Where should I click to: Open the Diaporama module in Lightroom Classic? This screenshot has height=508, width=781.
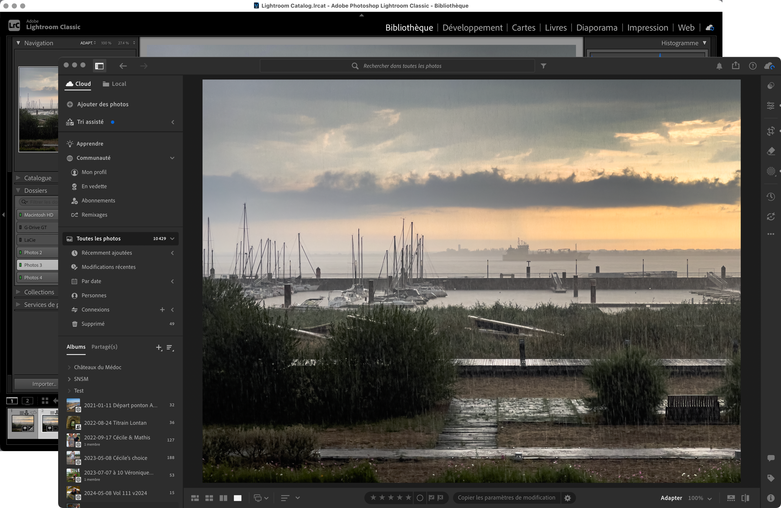[597, 28]
